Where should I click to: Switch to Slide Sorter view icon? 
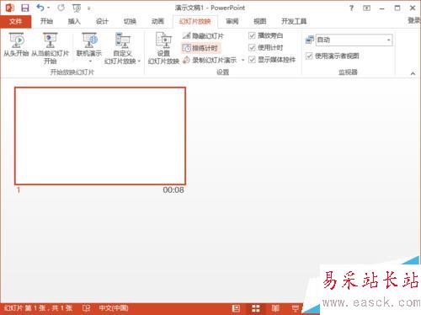(x=256, y=308)
